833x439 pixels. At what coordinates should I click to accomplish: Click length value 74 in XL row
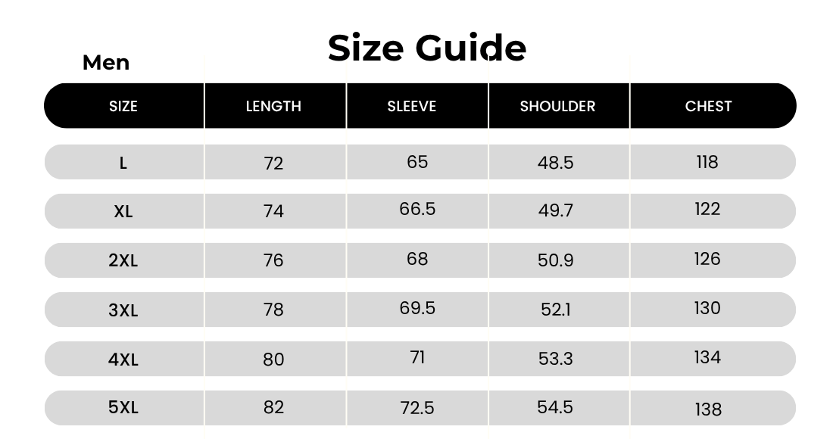pyautogui.click(x=273, y=211)
